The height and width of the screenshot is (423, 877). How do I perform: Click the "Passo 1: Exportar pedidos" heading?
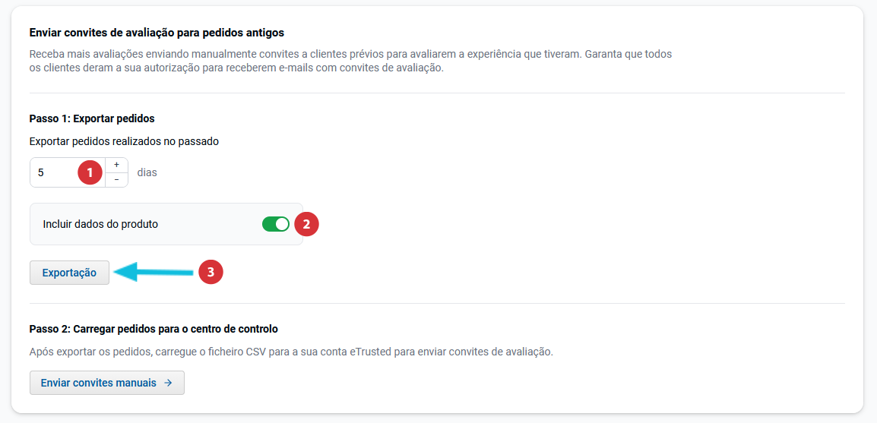point(92,118)
